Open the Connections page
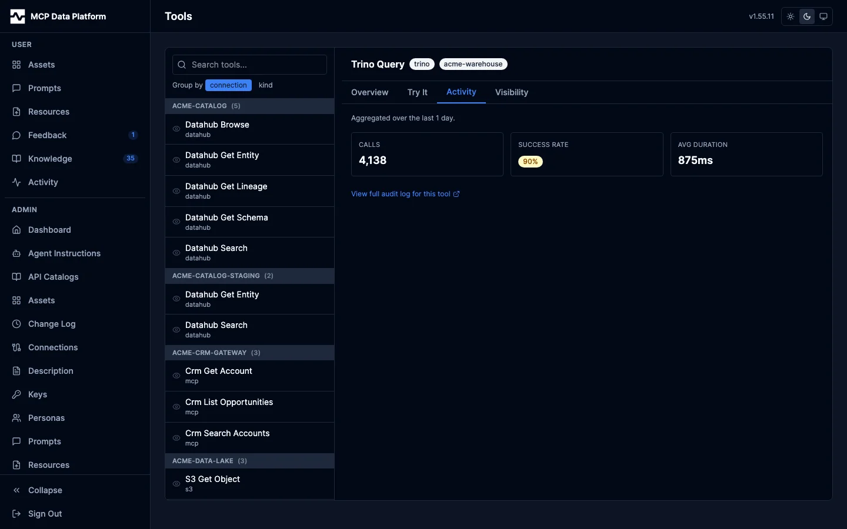 75,347
